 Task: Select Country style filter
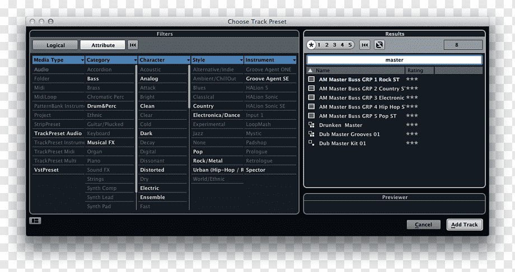203,106
